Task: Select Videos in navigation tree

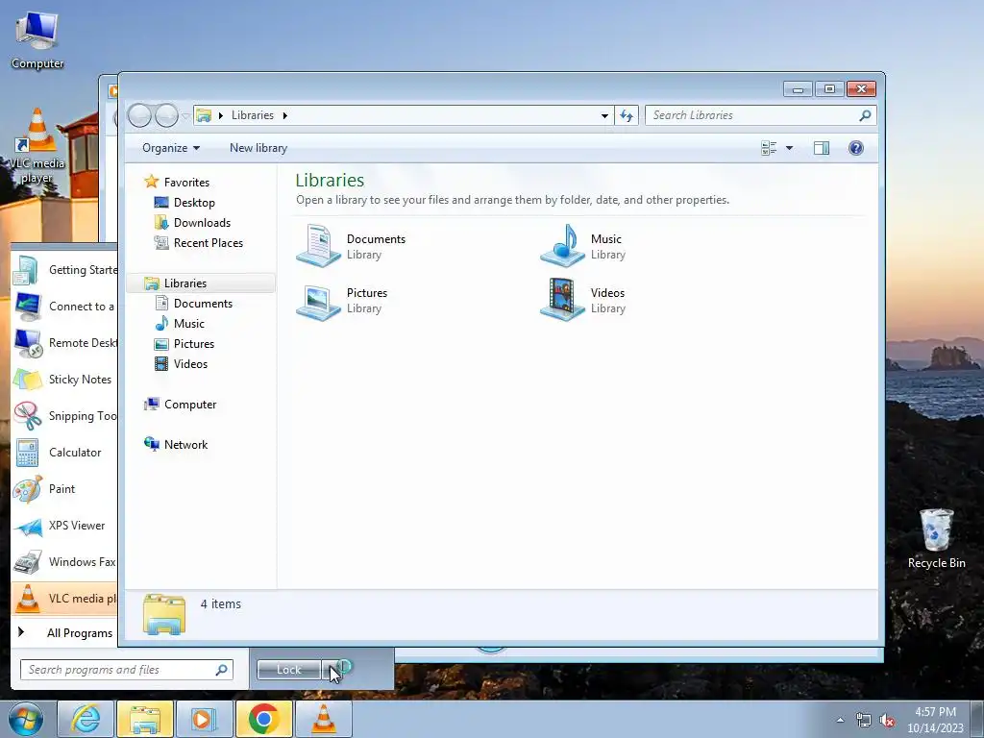Action: coord(190,364)
